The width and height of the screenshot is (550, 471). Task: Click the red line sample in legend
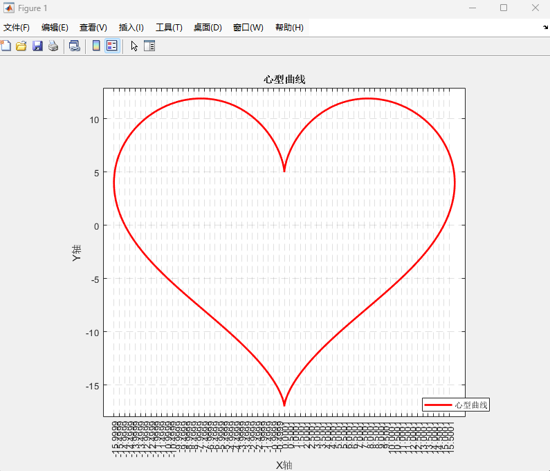click(x=438, y=405)
